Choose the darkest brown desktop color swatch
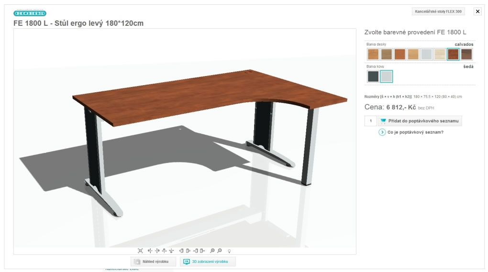Viewport: 488px width, 272px height. 466,54
